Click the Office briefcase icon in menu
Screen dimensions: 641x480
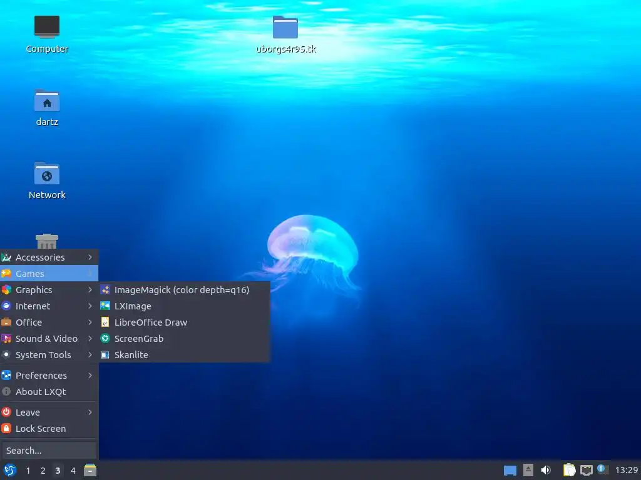click(x=6, y=322)
